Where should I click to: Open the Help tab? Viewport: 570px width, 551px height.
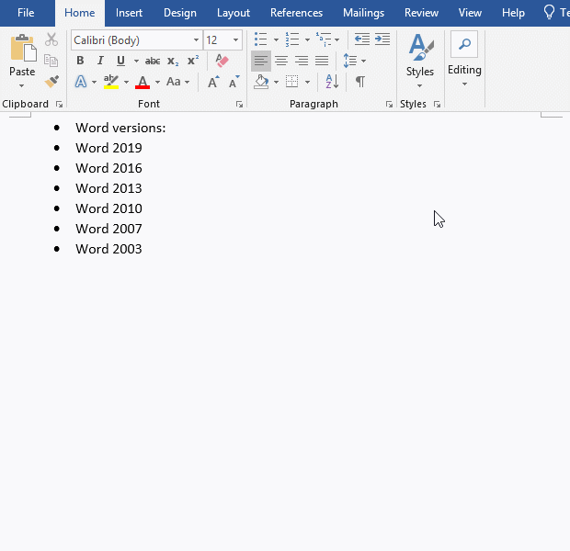(513, 13)
